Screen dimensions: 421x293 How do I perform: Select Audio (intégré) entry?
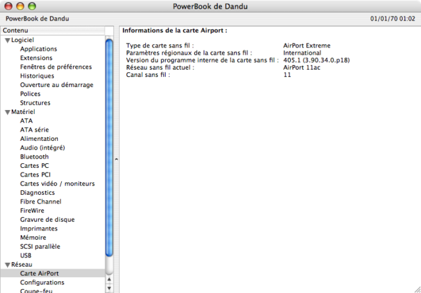(42, 148)
